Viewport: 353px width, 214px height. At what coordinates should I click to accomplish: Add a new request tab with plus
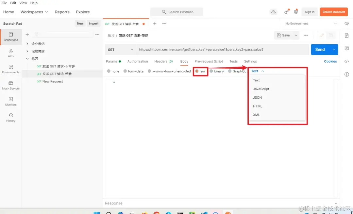coord(155,23)
